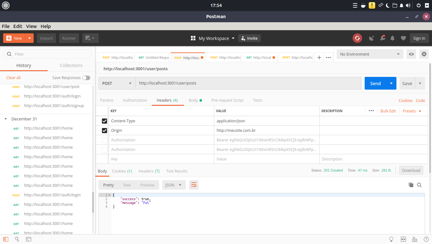Click the history Filter search field
Viewport: 432px width, 244px height.
(48, 54)
